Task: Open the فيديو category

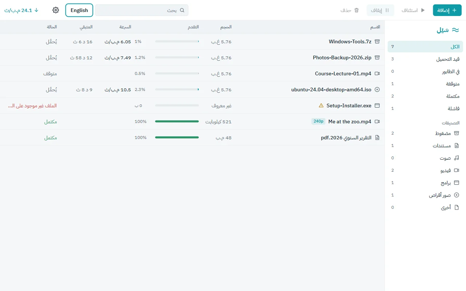Action: coord(425,170)
